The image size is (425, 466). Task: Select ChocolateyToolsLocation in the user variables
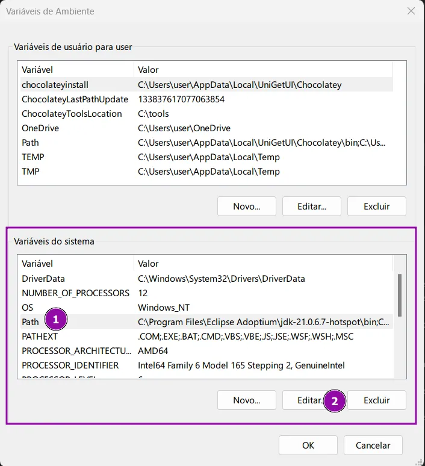[72, 114]
